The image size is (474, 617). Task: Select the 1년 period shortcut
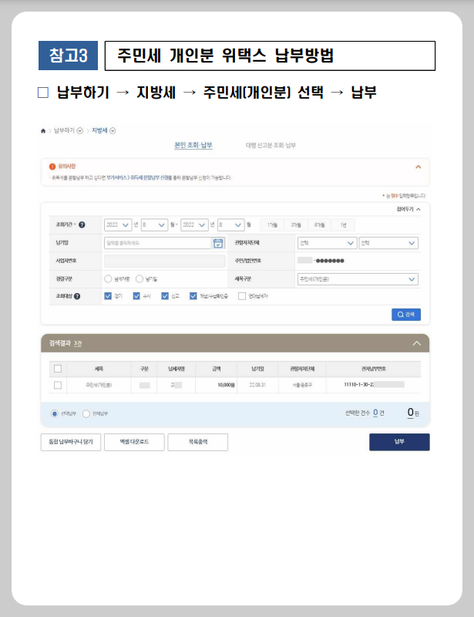(343, 224)
